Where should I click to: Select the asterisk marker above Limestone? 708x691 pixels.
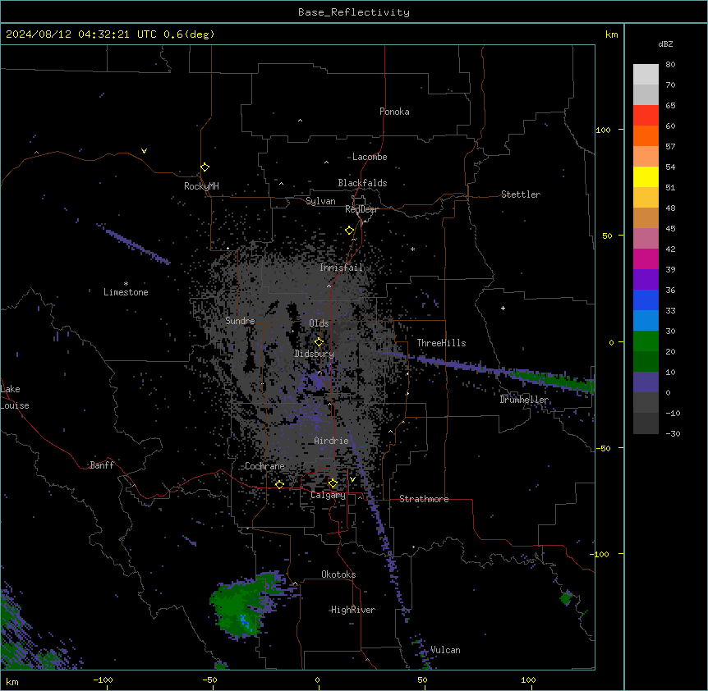(126, 284)
